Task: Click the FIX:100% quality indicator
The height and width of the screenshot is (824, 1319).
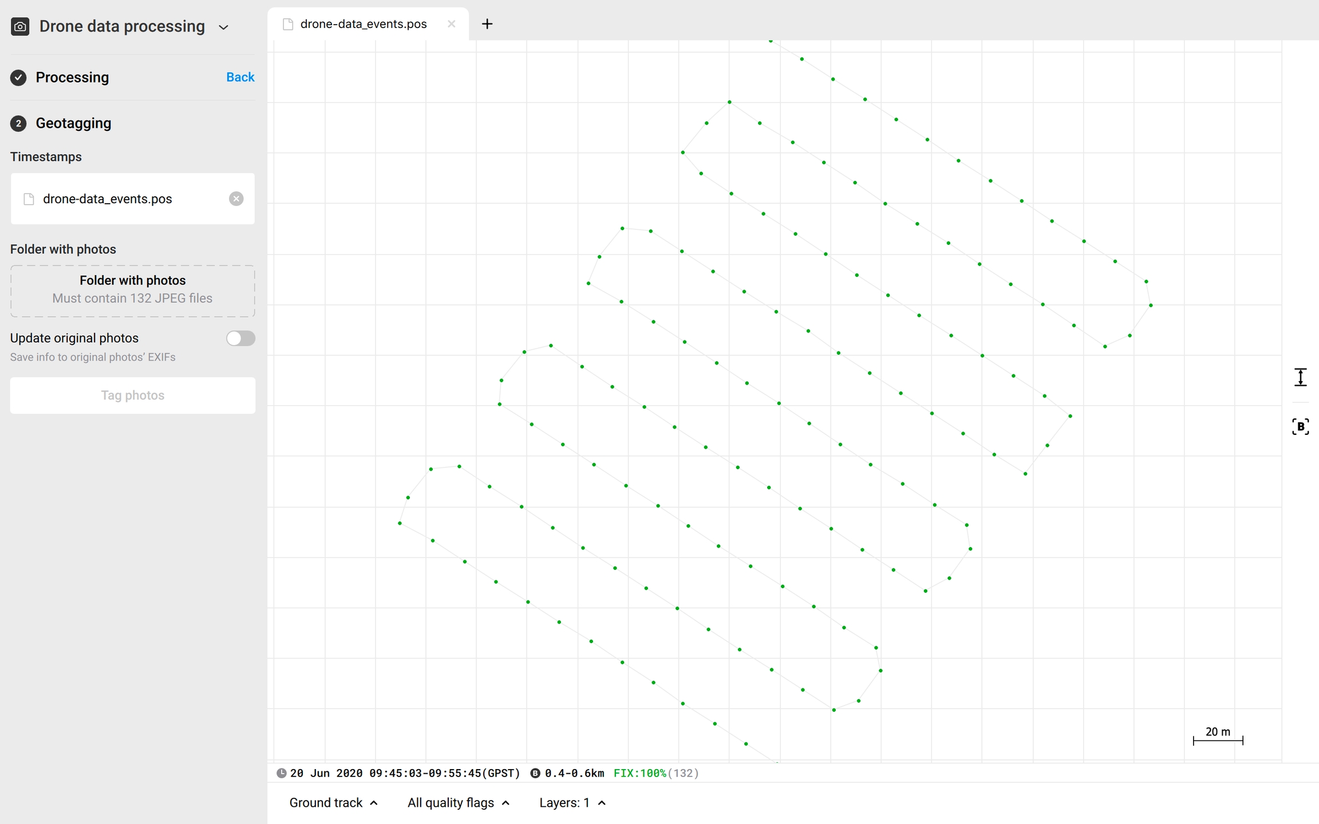Action: tap(639, 773)
